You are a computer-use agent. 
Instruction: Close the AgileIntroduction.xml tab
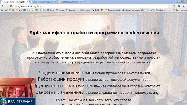[83, 2]
